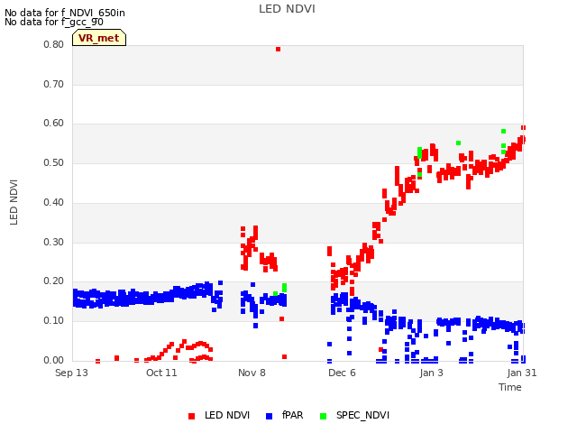The width and height of the screenshot is (577, 433).
Task: Click the 0.50 y-axis value
Action: coord(54,162)
